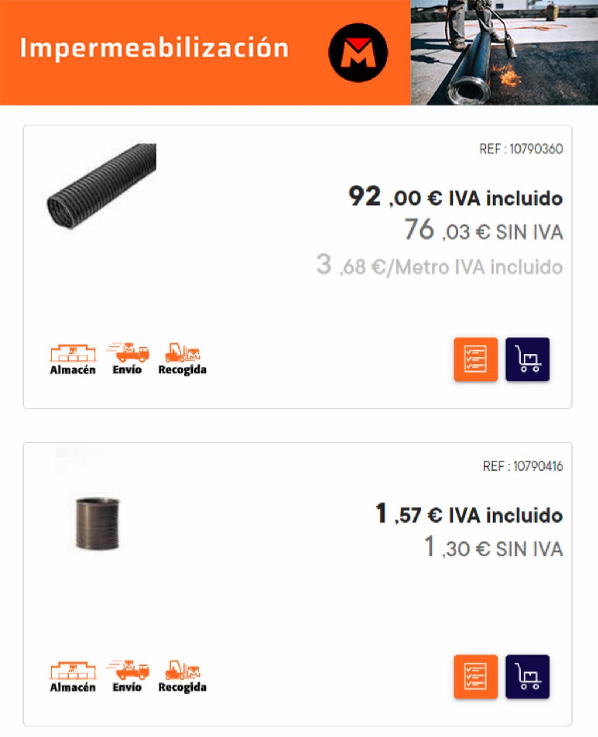The height and width of the screenshot is (737, 598).
Task: Click the 3,68 €/Metro price line
Action: [439, 265]
